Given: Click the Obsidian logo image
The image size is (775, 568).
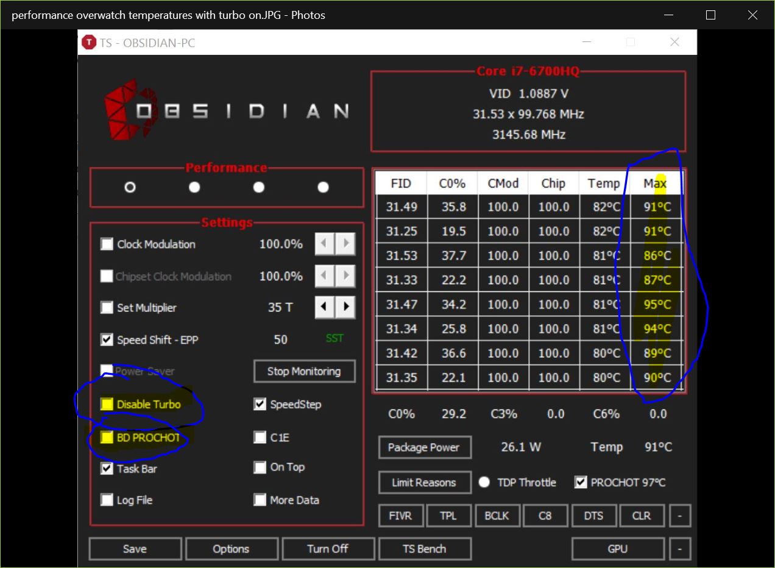Looking at the screenshot, I should coord(227,109).
